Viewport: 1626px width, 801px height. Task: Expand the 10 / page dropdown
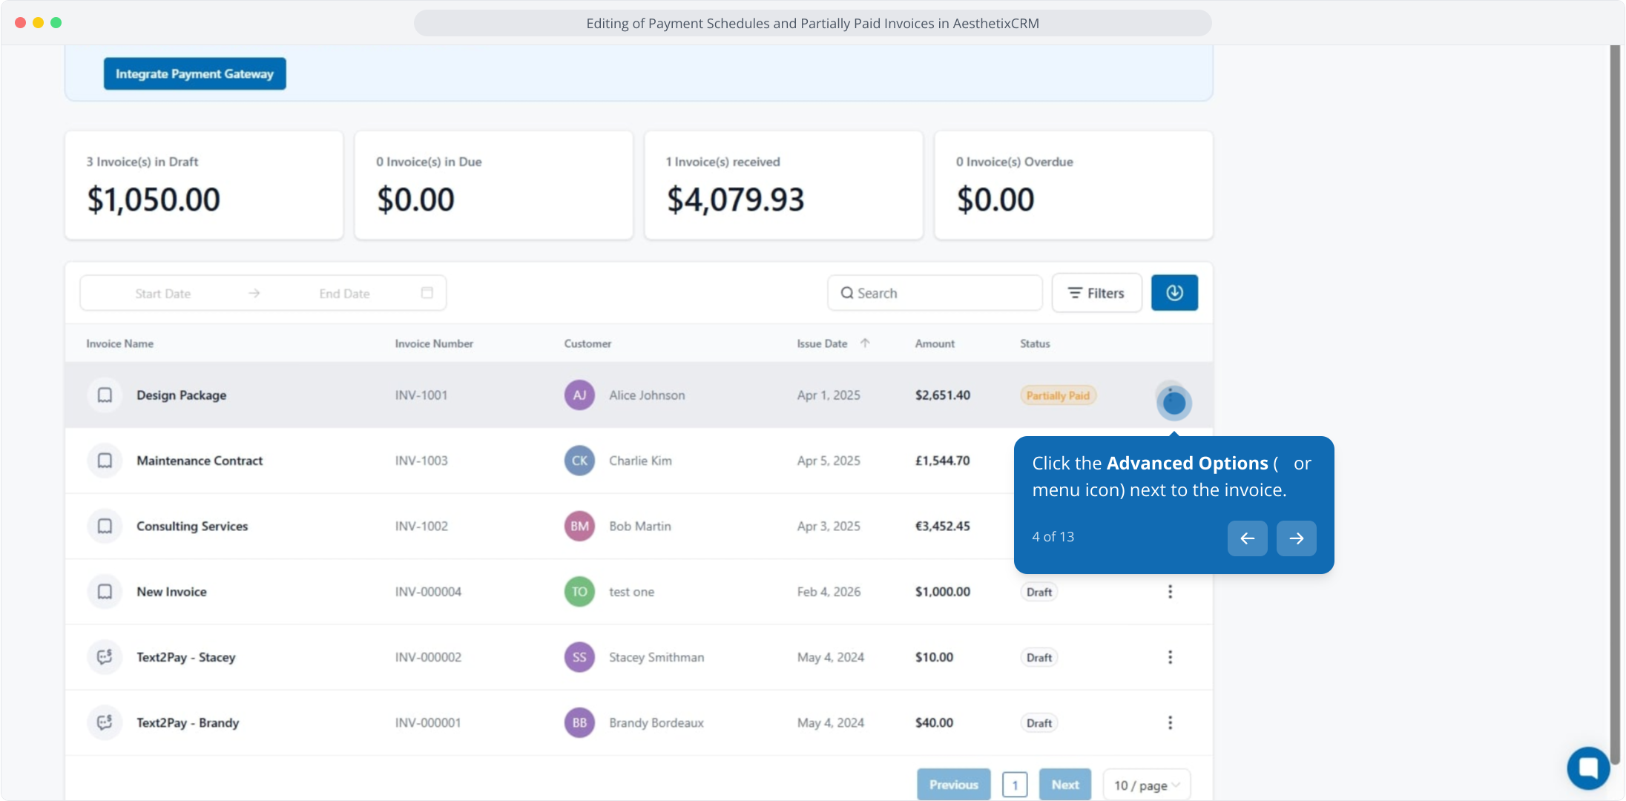(x=1146, y=785)
